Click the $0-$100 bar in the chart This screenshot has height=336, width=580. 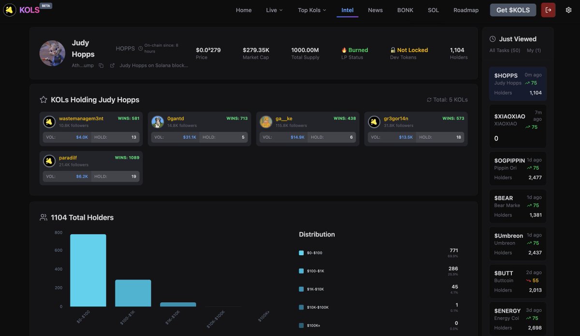point(88,270)
